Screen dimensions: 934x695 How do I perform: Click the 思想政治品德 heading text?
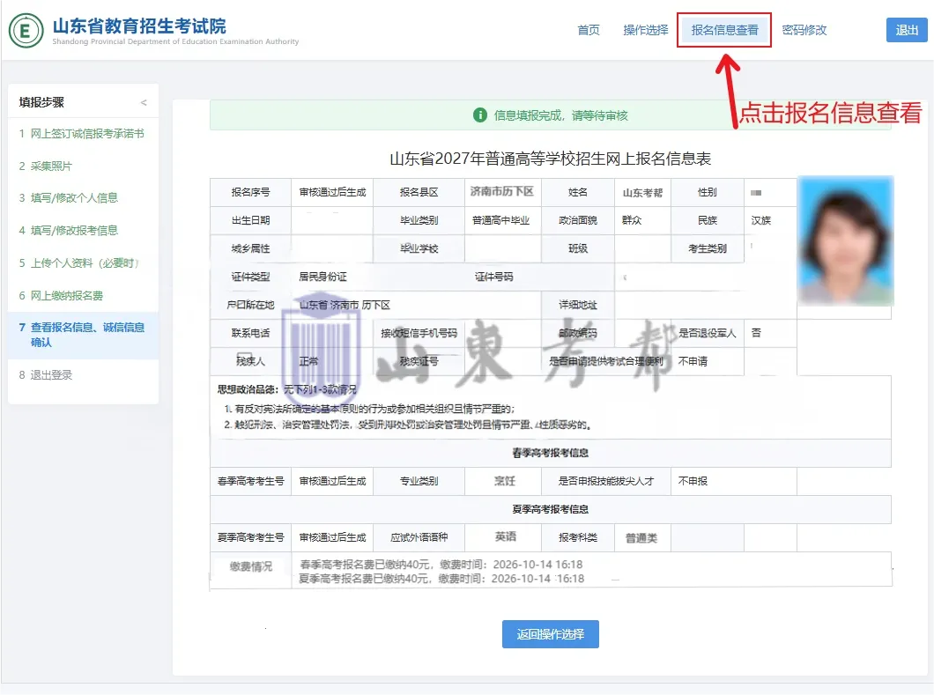(x=248, y=389)
